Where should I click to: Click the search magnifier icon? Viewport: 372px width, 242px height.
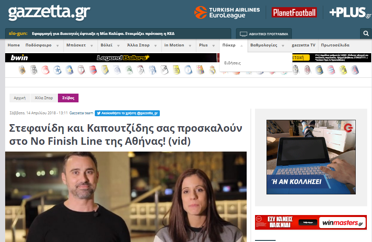365,34
